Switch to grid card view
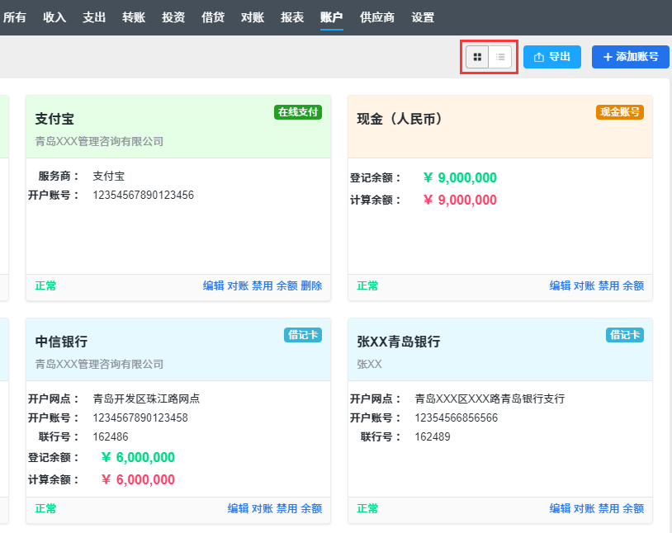This screenshot has width=672, height=533. pyautogui.click(x=477, y=57)
